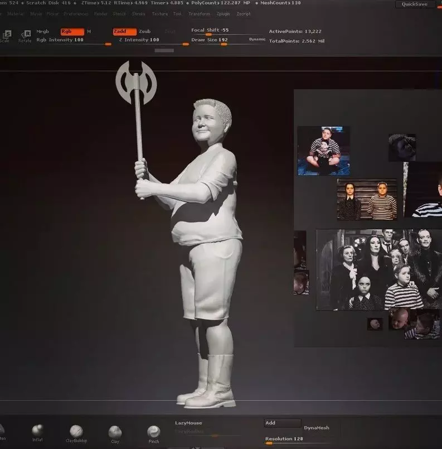Viewport: 442px width, 449px height.
Task: Click the Timer 4.885 status text
Action: click(167, 3)
